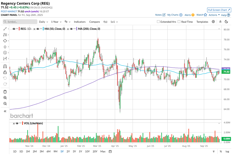Select the 10Y time range
Image resolution: width=234 pixels, height=157 pixels.
click(x=87, y=152)
